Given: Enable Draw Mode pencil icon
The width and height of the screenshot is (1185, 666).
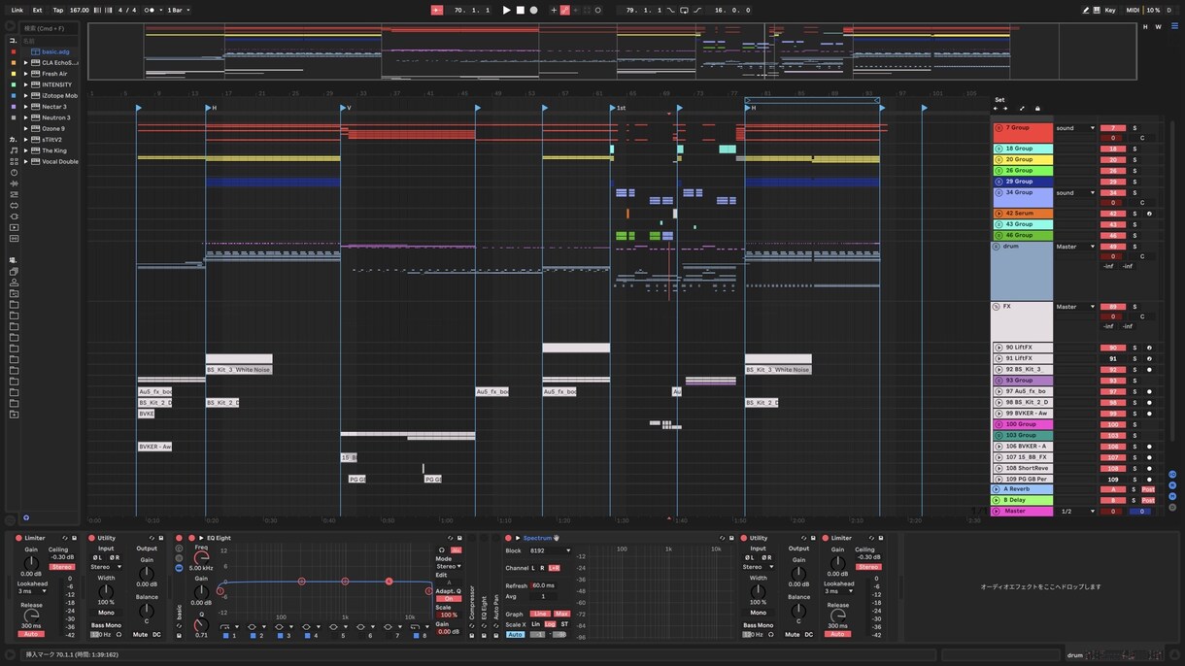Looking at the screenshot, I should click(x=1086, y=10).
